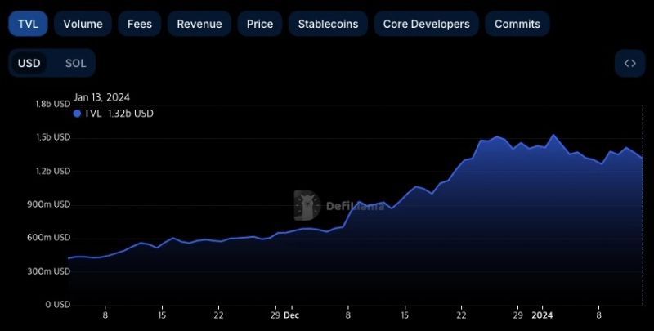The image size is (654, 331).
Task: Open the Core Developers metric
Action: pos(426,24)
